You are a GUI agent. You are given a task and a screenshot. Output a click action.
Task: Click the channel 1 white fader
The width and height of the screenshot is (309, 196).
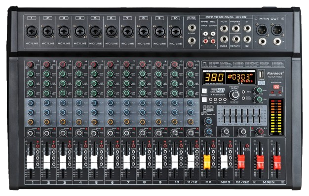31,162
